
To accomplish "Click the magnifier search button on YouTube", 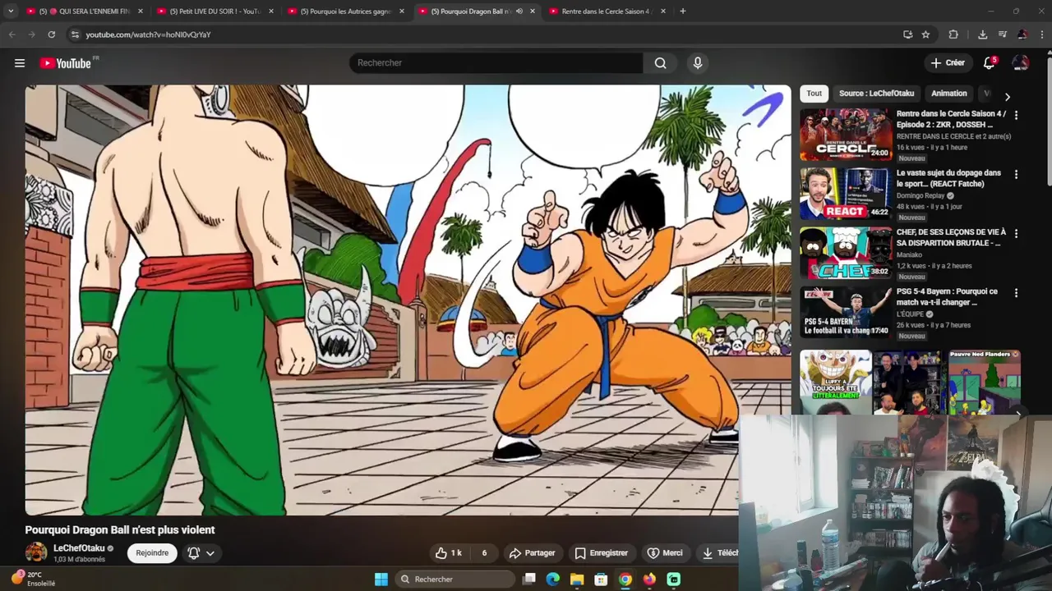I will click(x=660, y=63).
